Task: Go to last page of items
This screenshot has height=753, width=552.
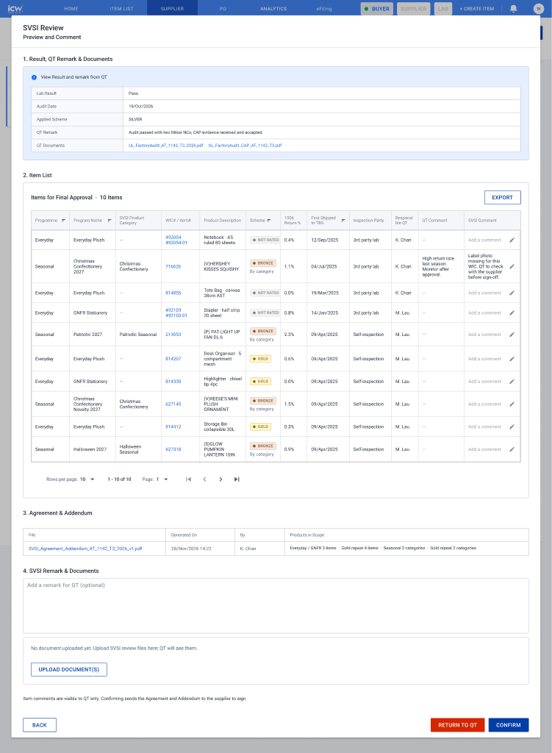Action: tap(237, 479)
